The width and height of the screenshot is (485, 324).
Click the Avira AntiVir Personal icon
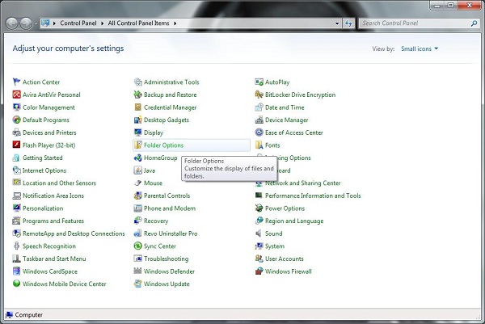tap(16, 95)
